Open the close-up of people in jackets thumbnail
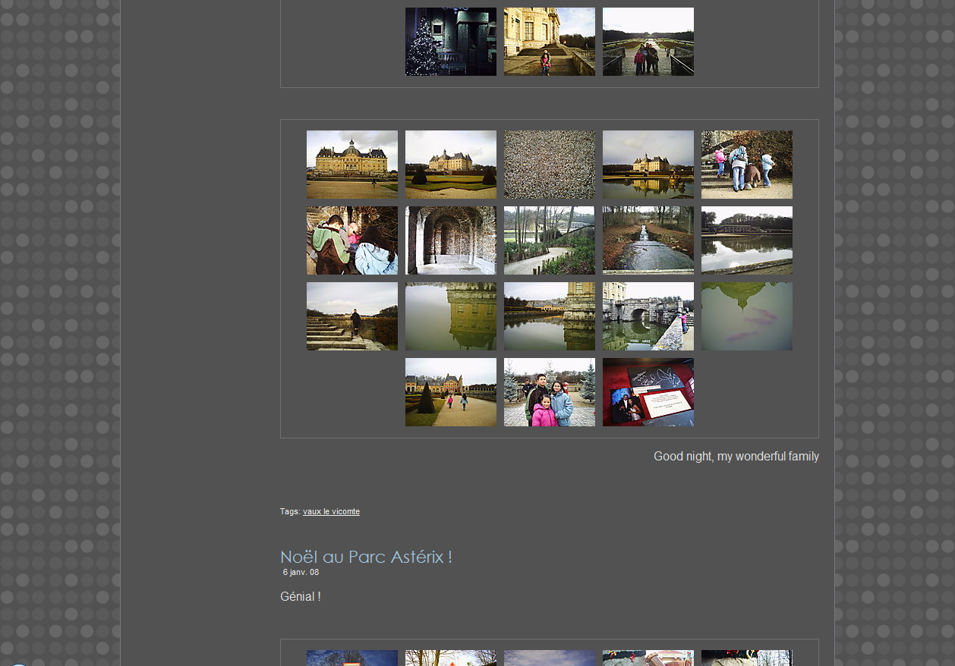 [351, 240]
